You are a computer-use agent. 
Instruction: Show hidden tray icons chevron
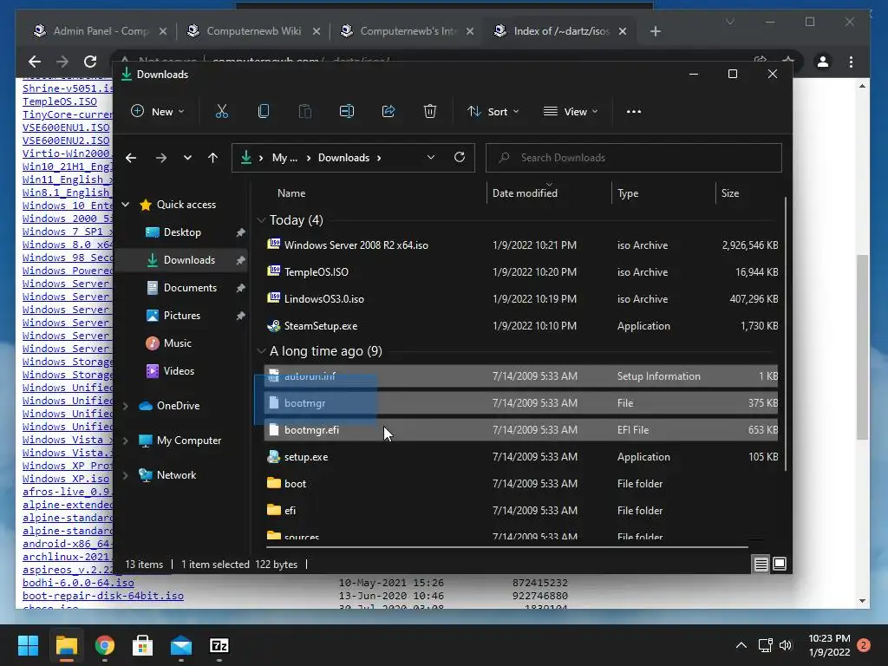point(741,645)
